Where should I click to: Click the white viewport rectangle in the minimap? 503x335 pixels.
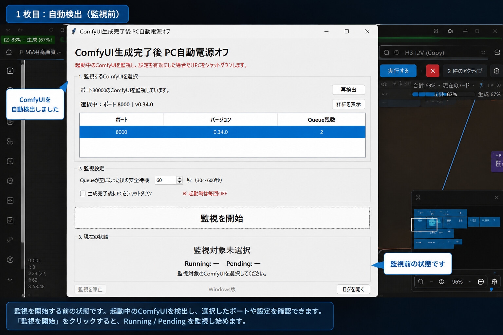[x=424, y=224]
